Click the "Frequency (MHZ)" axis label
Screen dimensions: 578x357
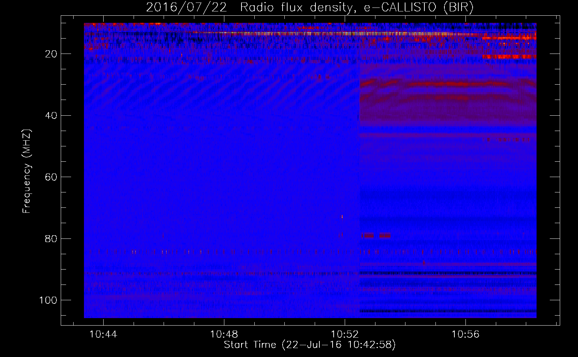[27, 171]
